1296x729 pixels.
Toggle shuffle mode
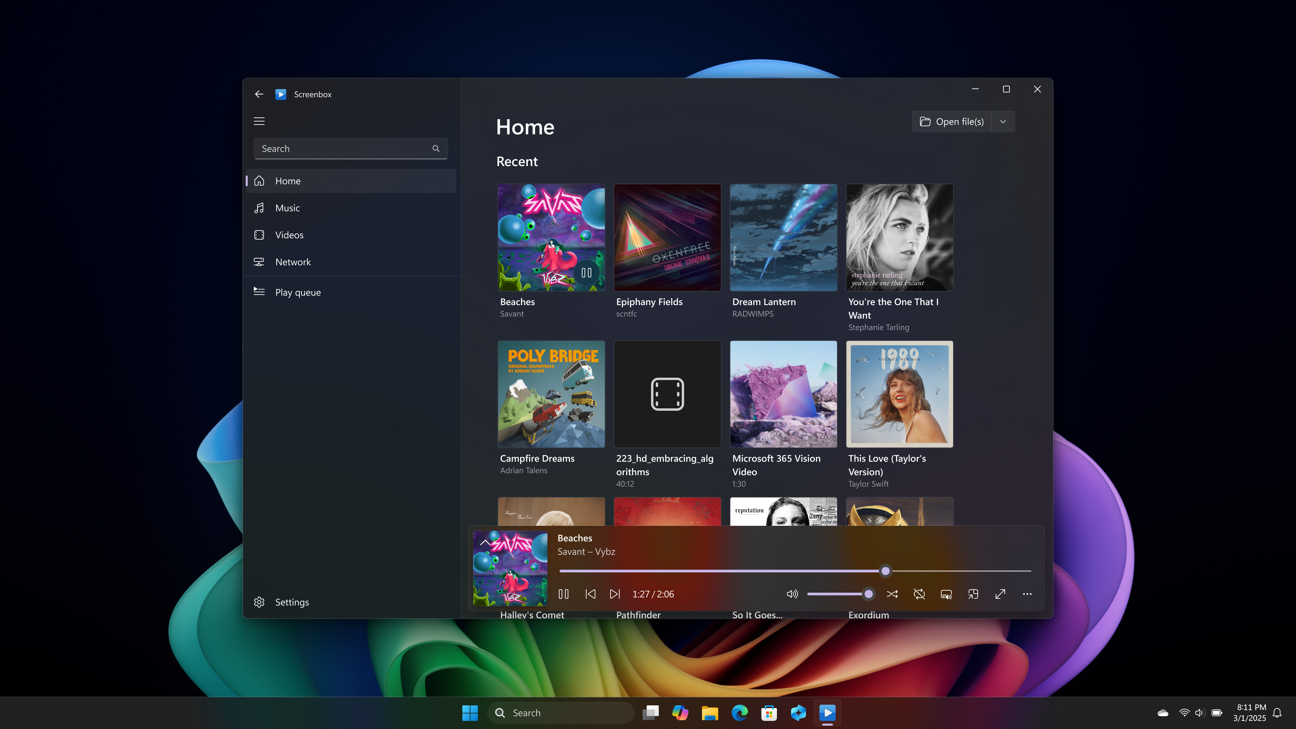pos(892,594)
